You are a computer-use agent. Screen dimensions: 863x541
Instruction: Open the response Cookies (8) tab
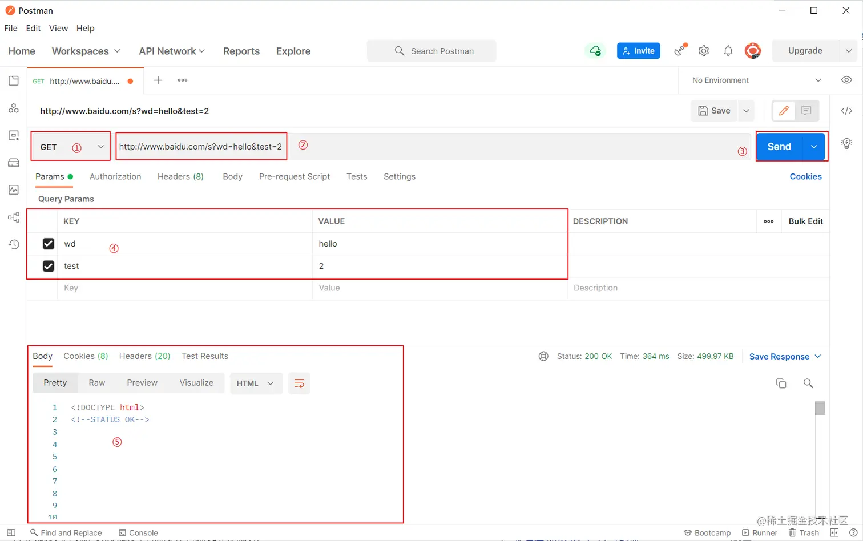point(86,356)
